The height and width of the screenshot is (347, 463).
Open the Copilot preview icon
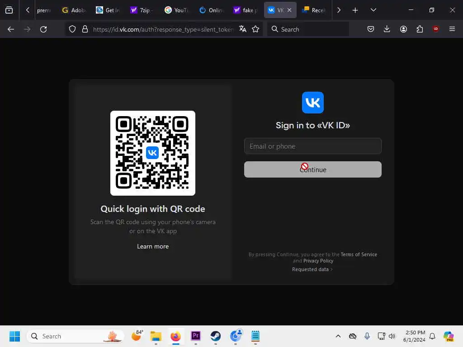tap(448, 336)
